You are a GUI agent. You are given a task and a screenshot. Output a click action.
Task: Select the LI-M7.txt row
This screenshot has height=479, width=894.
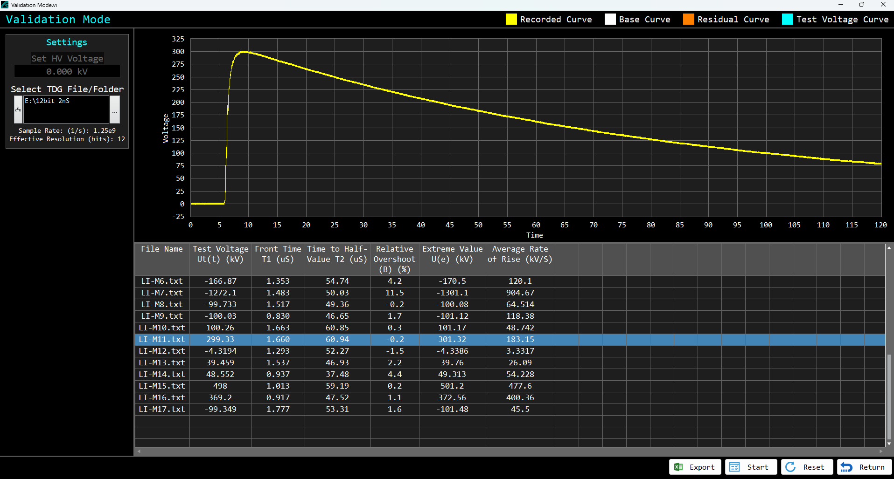tap(510, 293)
